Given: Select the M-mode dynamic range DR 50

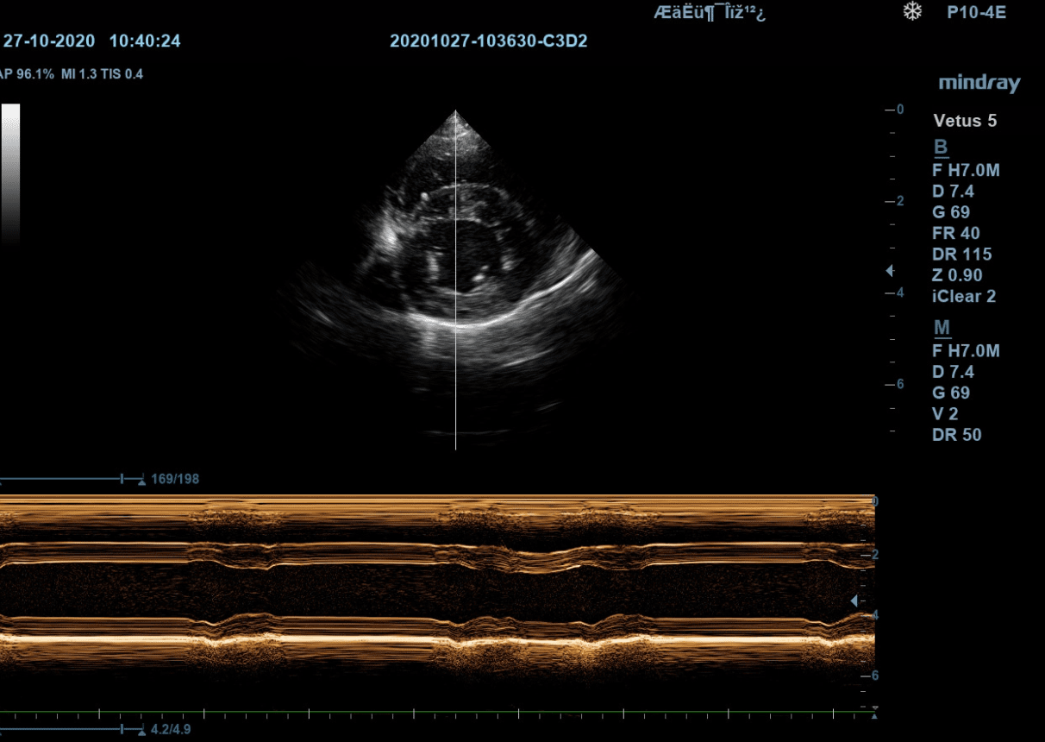Looking at the screenshot, I should pos(956,435).
